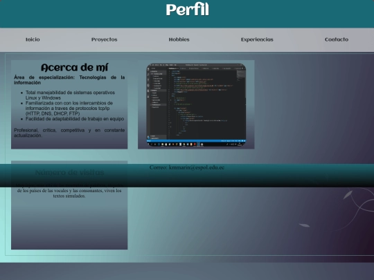This screenshot has height=280, width=374.
Task: Click bullet Facilidad de adaptabilidad de trabajo
Action: click(x=75, y=119)
